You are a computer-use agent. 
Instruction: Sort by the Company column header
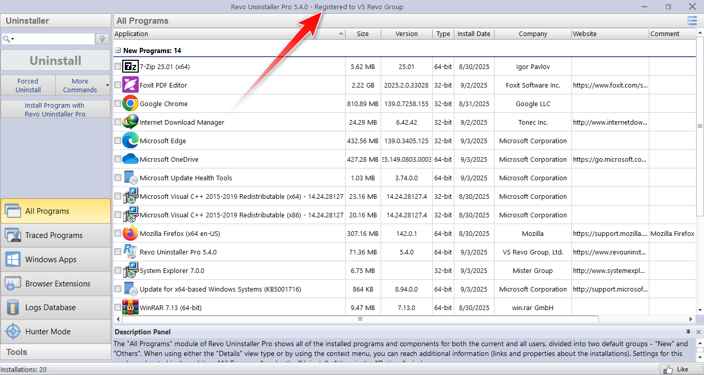coord(533,34)
